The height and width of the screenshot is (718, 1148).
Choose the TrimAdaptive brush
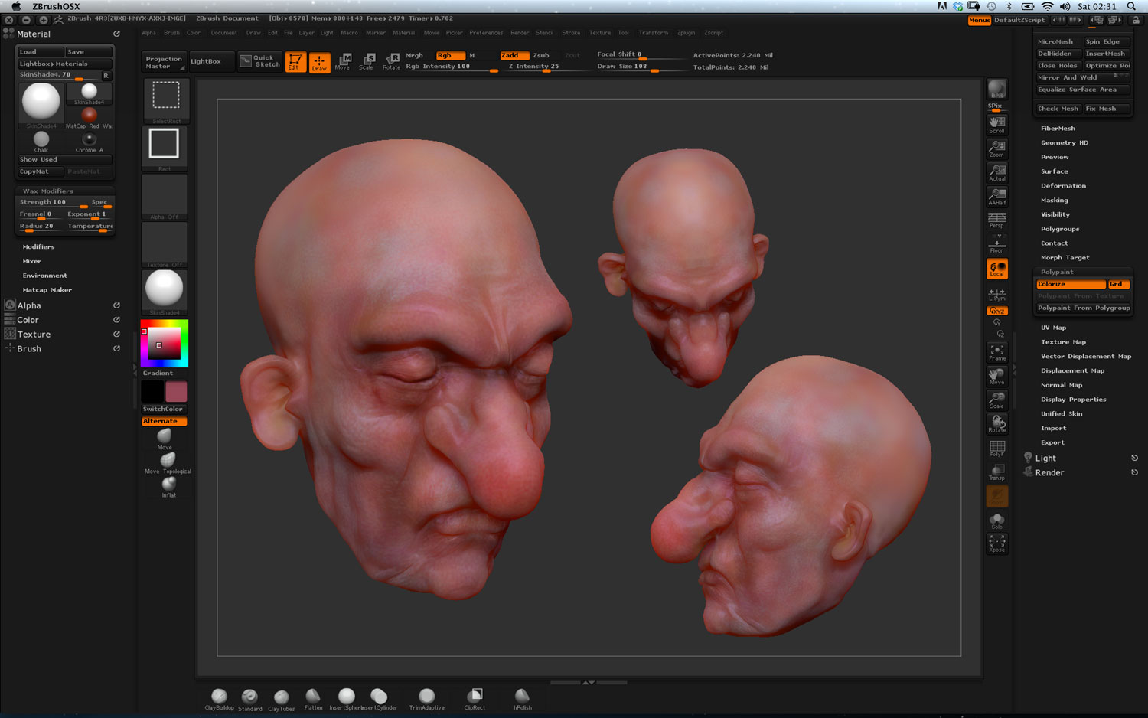point(426,697)
